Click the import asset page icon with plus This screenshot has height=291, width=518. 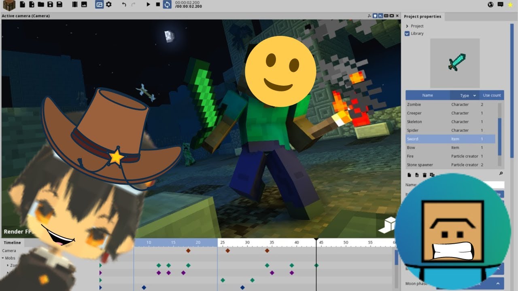[32, 4]
